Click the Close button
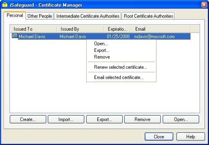The width and height of the screenshot is (209, 145). coord(159,137)
